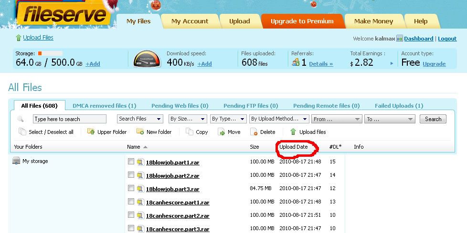The width and height of the screenshot is (467, 233).
Task: Tick the checkbox of the file with 15 downloads
Action: (131, 162)
